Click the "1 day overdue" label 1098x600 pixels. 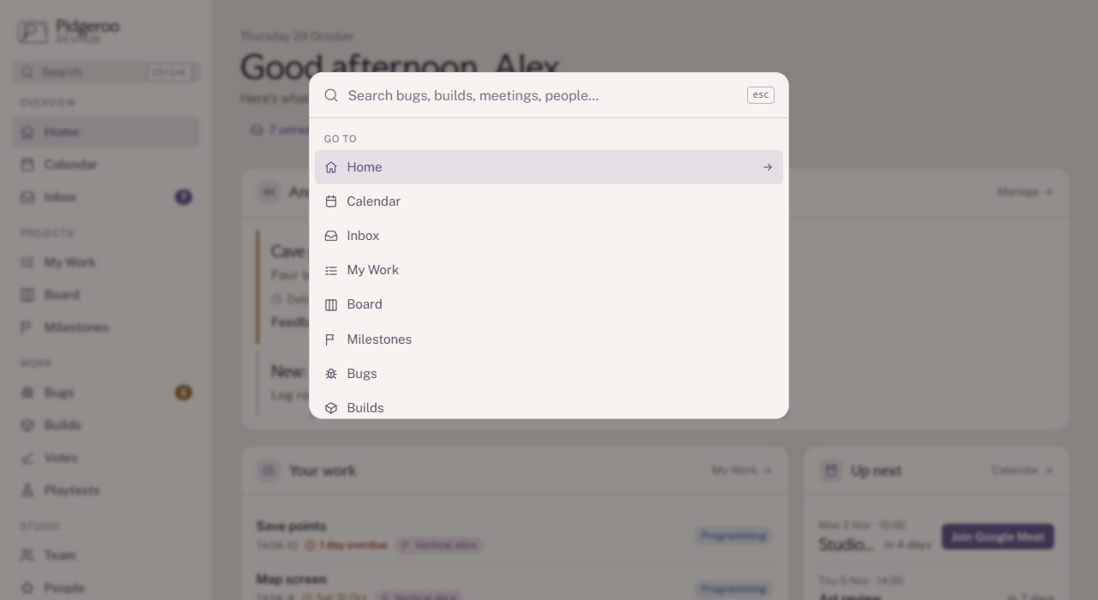coord(347,545)
